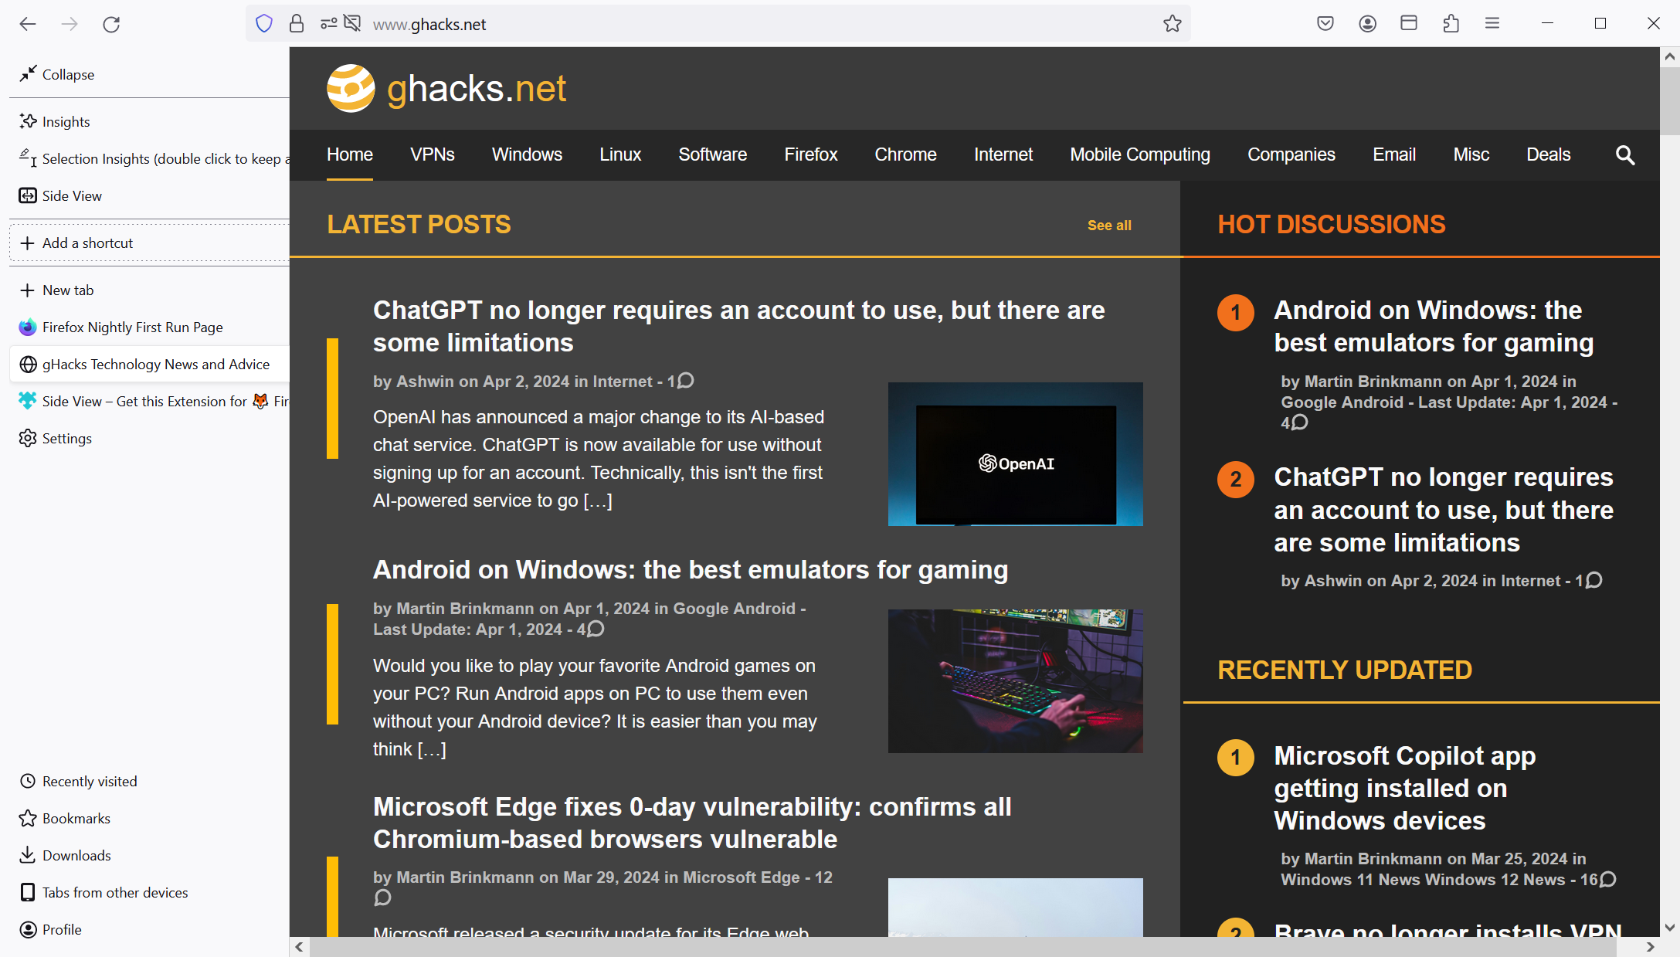Open the account profile toolbar icon
This screenshot has width=1680, height=957.
point(1367,24)
